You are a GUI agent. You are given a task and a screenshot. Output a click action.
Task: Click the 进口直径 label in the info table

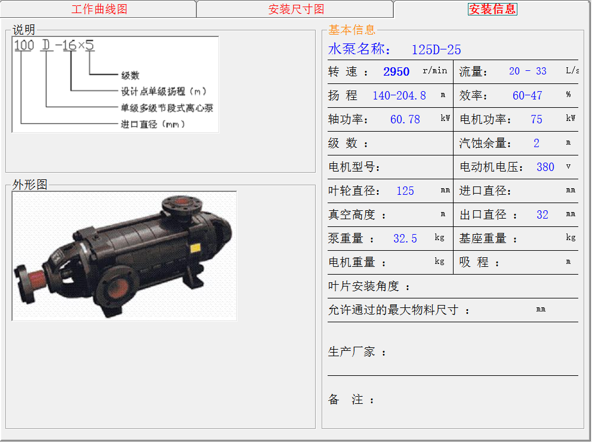click(x=485, y=191)
